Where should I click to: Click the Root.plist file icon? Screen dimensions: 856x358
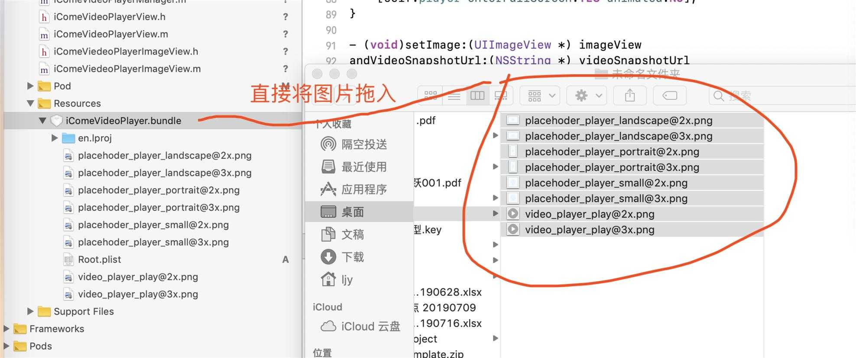[x=68, y=260]
